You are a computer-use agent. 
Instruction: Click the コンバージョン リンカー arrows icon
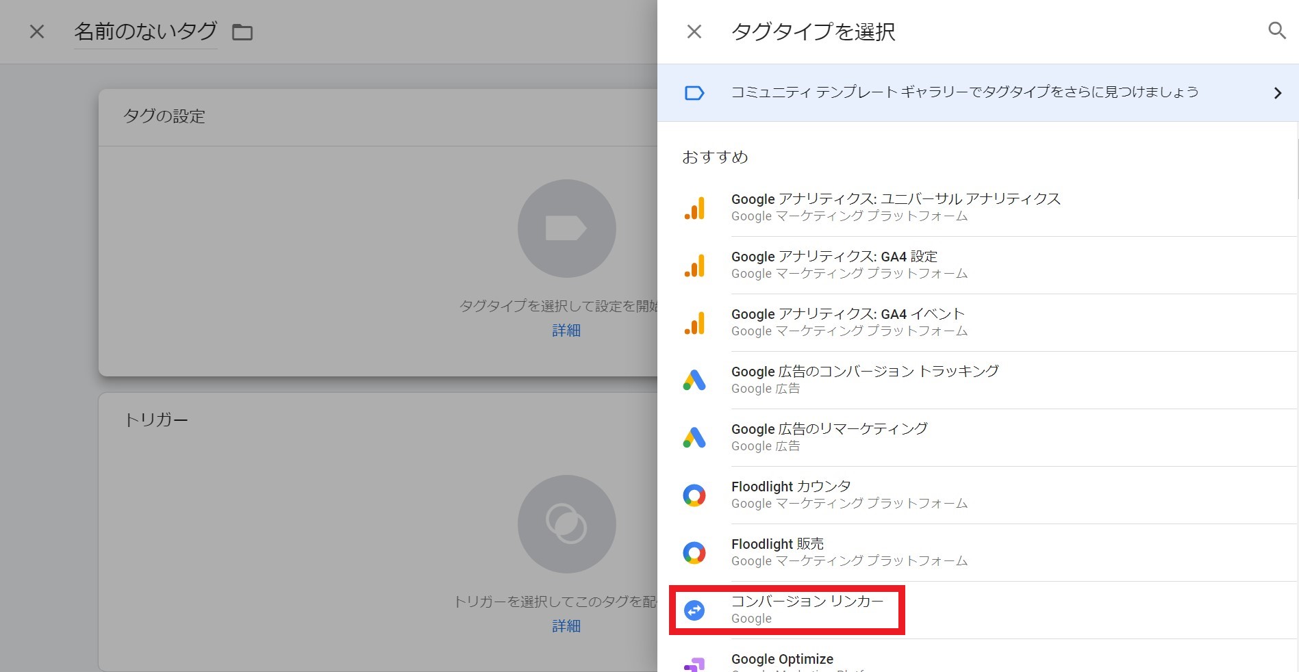click(x=694, y=610)
